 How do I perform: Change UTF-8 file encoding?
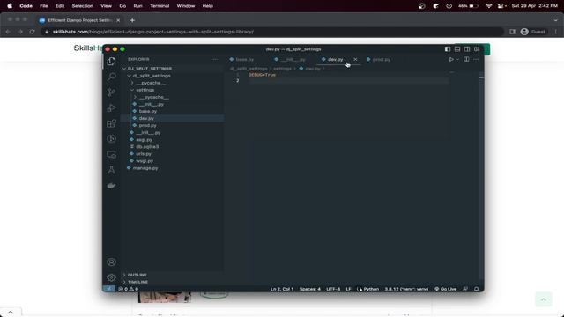tap(333, 289)
